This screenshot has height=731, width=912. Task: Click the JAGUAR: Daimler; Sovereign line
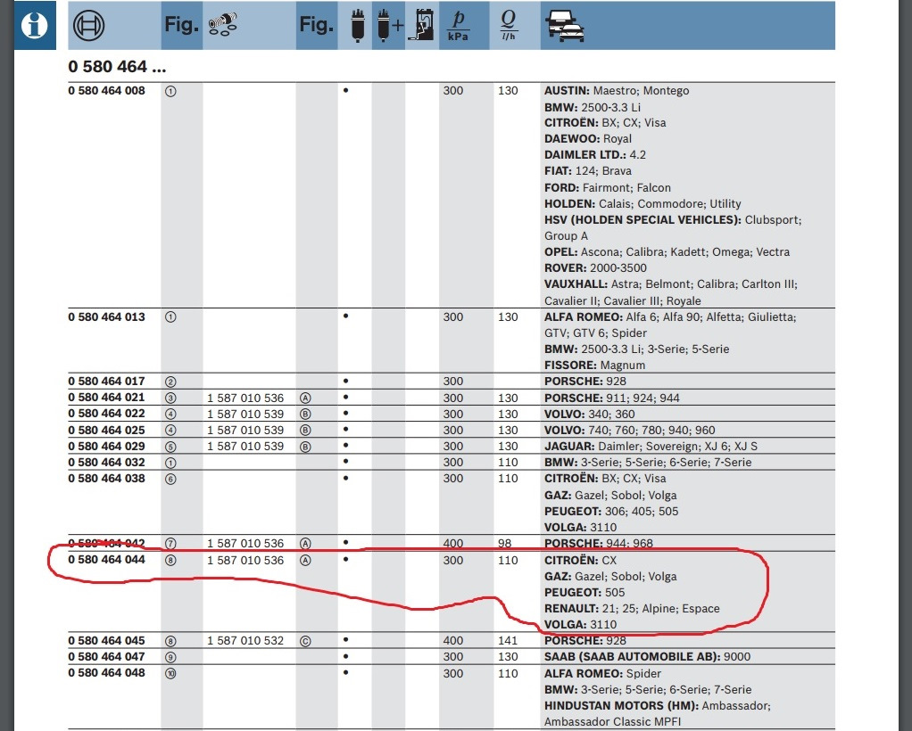pos(651,447)
